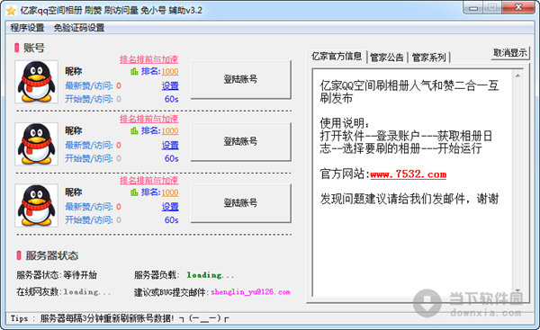Image resolution: width=540 pixels, height=330 pixels.
Task: Open the 程序设置 menu
Action: pyautogui.click(x=27, y=28)
